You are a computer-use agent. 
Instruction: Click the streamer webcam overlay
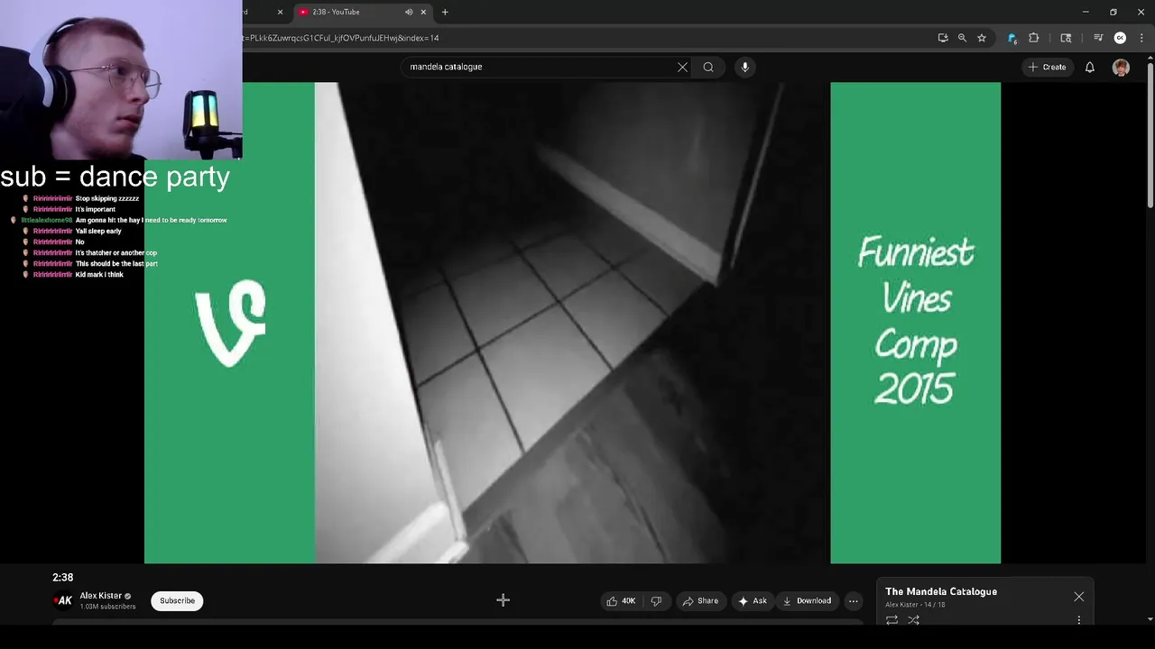tap(121, 79)
